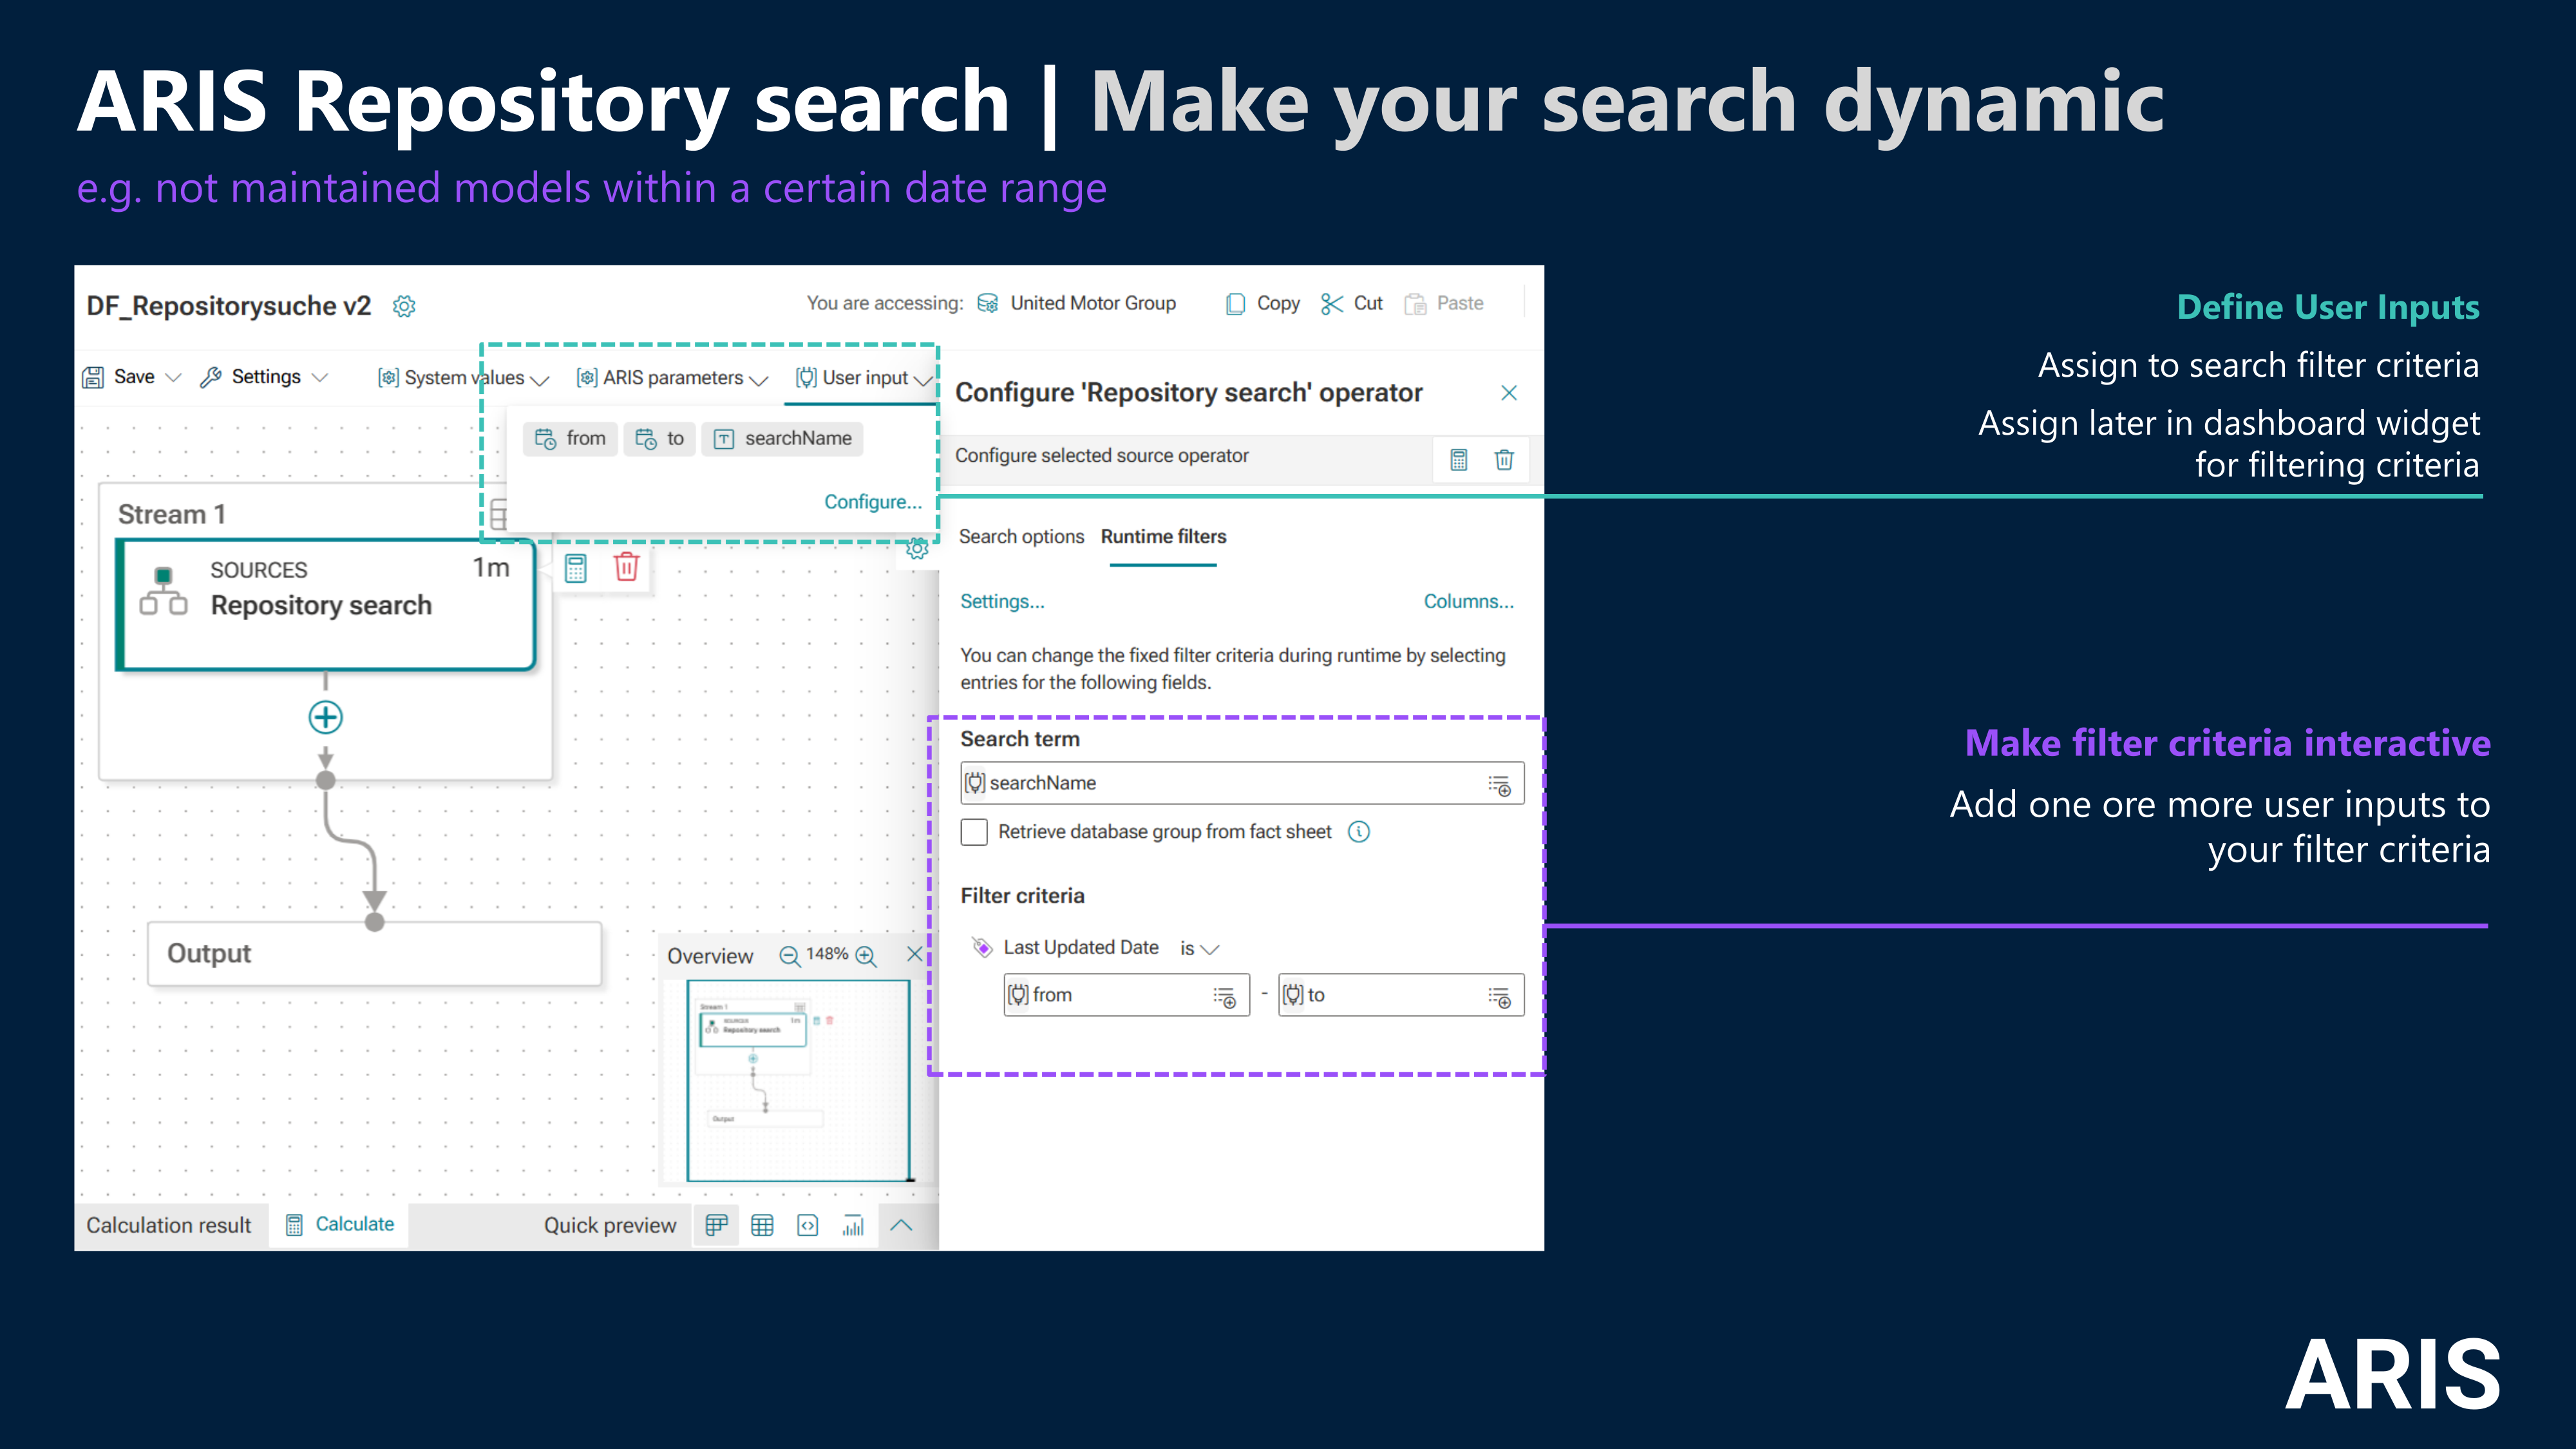Select the 'from' date user input chip
The height and width of the screenshot is (1449, 2576).
570,438
